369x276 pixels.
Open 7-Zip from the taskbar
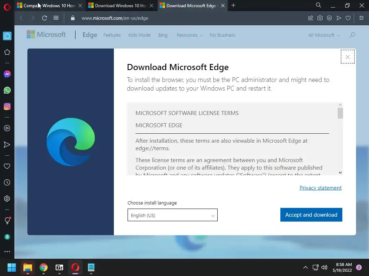tap(59, 267)
